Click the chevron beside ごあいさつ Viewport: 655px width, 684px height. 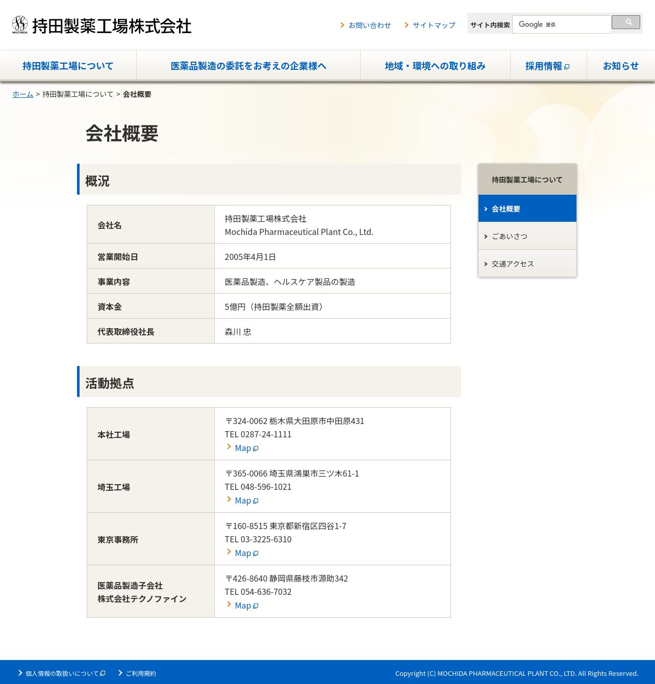coord(486,236)
